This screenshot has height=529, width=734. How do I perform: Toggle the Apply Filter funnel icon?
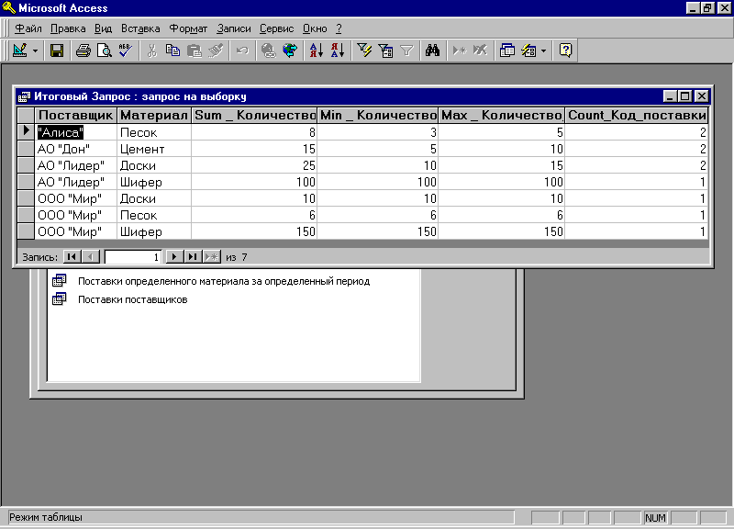406,51
